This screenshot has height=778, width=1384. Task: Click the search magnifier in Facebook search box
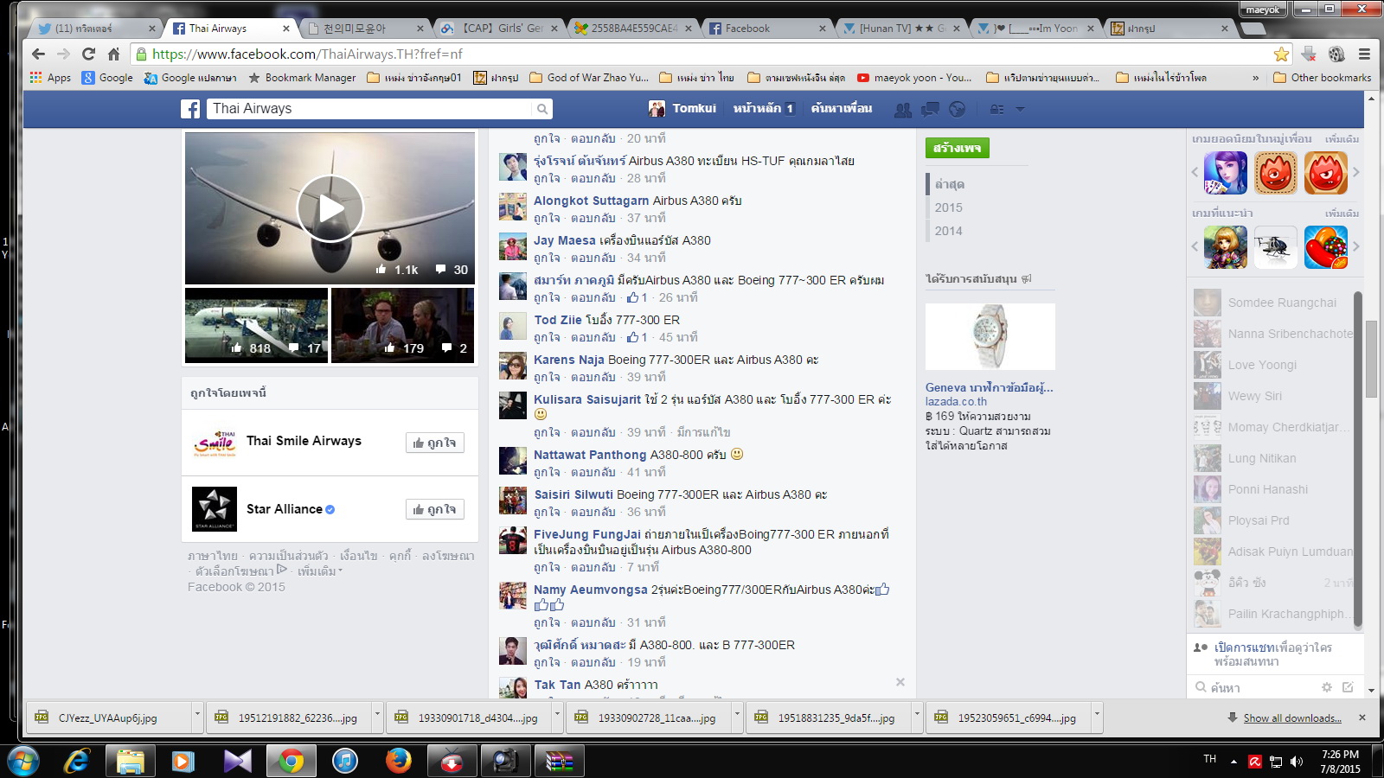[542, 109]
